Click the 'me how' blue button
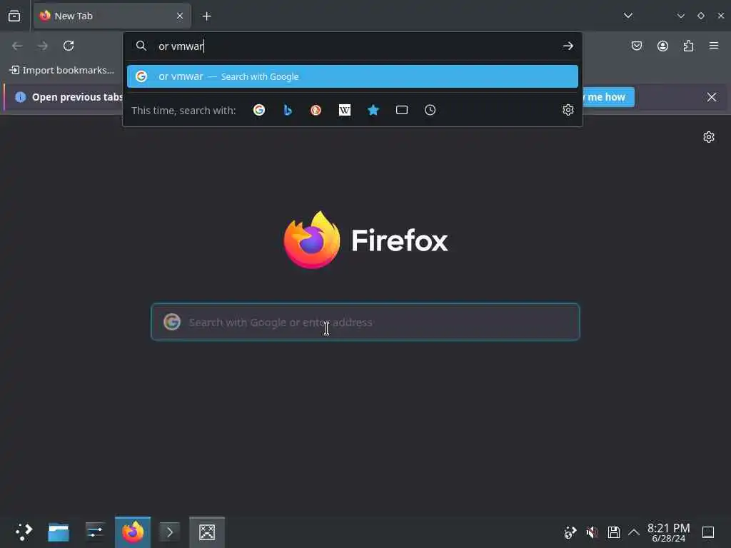Viewport: 731px width, 548px height. tap(608, 97)
